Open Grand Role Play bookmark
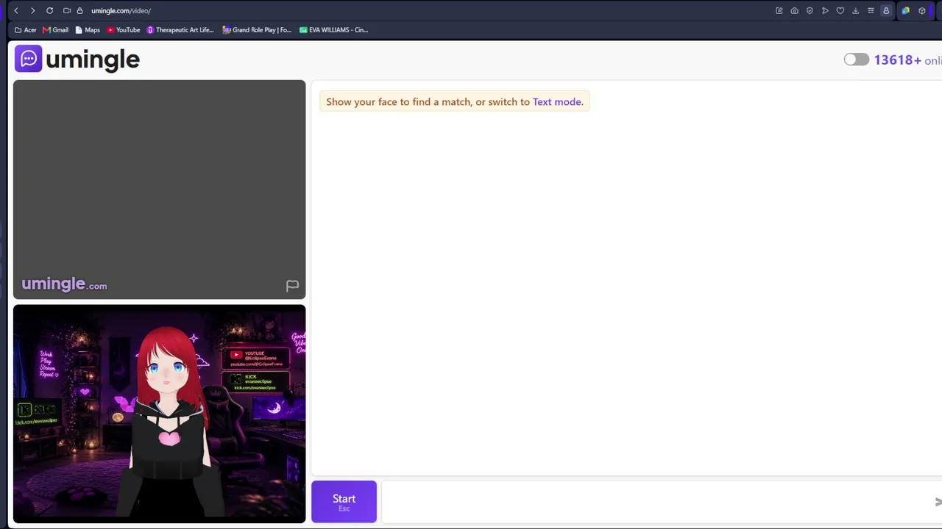 pyautogui.click(x=258, y=30)
